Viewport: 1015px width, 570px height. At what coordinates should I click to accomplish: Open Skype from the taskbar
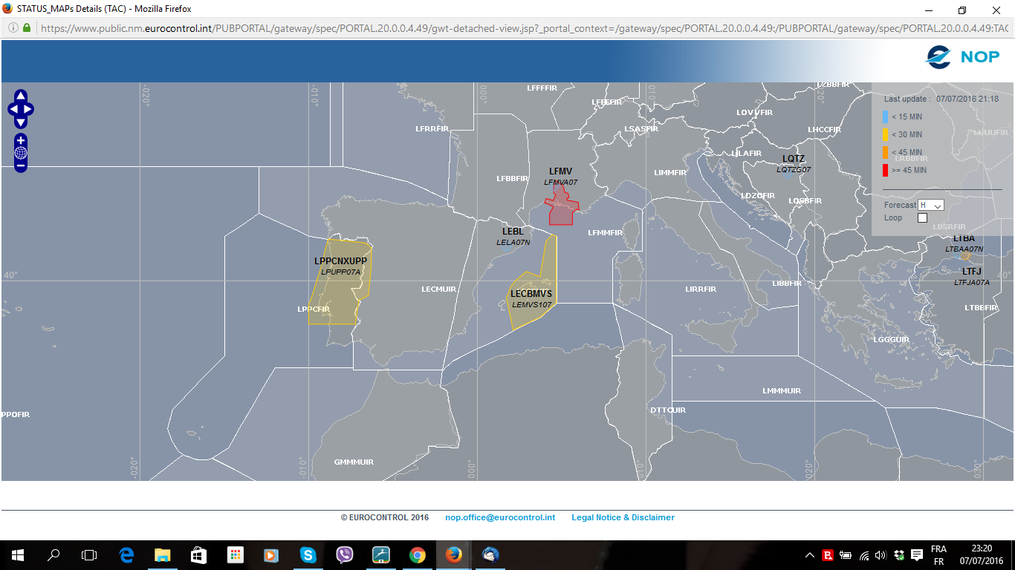[x=308, y=554]
